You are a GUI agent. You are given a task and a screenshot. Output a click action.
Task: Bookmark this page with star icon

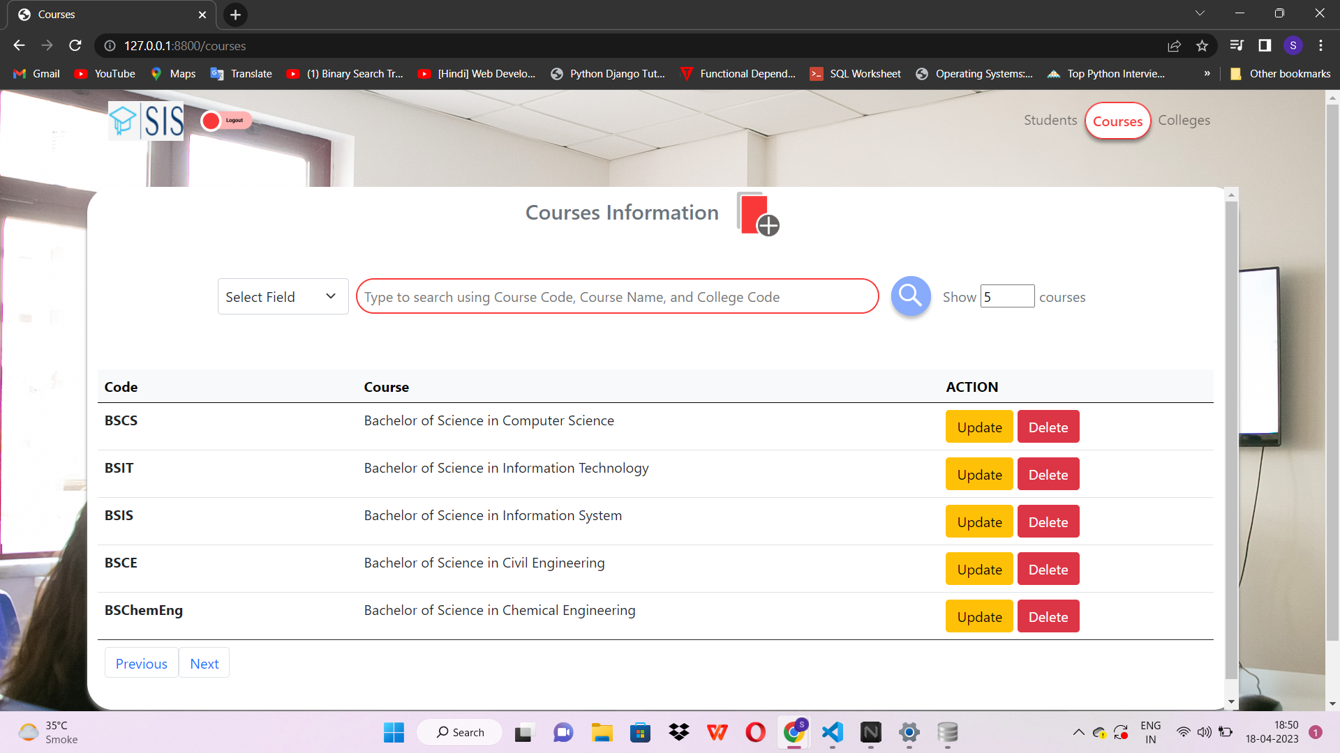point(1202,45)
